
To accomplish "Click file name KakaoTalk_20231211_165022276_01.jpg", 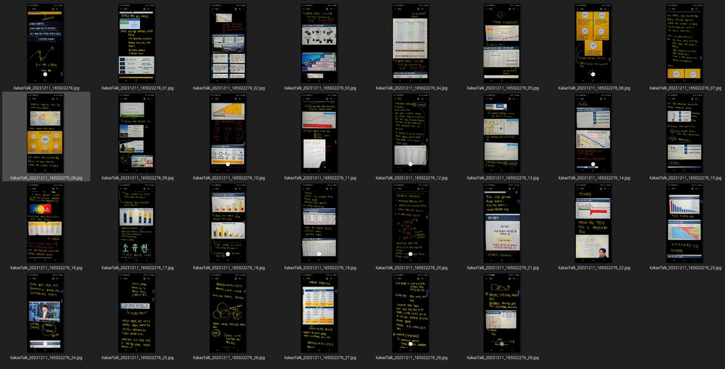I will [138, 88].
